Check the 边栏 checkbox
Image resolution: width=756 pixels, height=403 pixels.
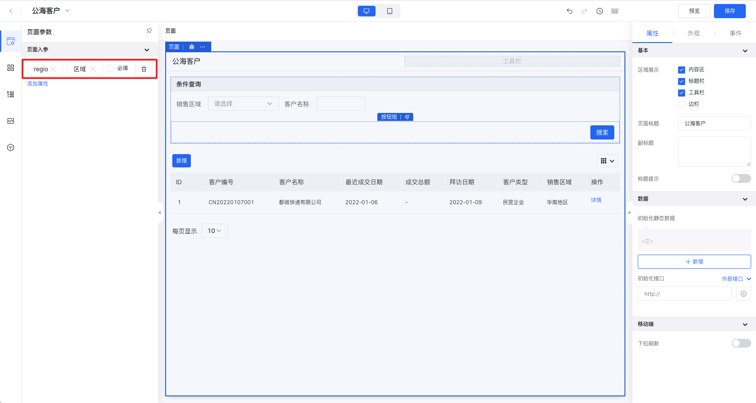(682, 104)
